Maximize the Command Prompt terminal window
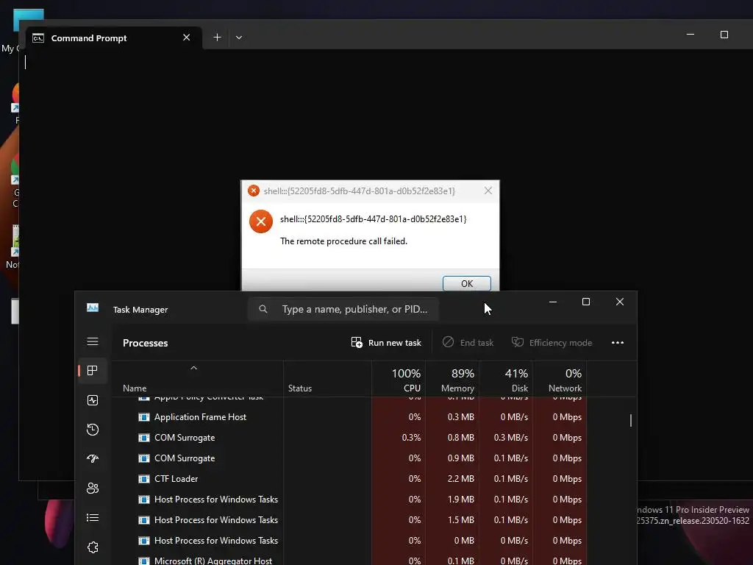753x565 pixels. point(724,35)
